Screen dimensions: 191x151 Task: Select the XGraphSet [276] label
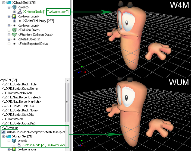24,2
